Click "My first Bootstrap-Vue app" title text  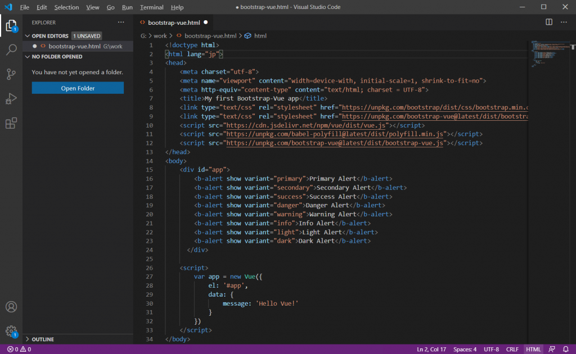pos(251,99)
